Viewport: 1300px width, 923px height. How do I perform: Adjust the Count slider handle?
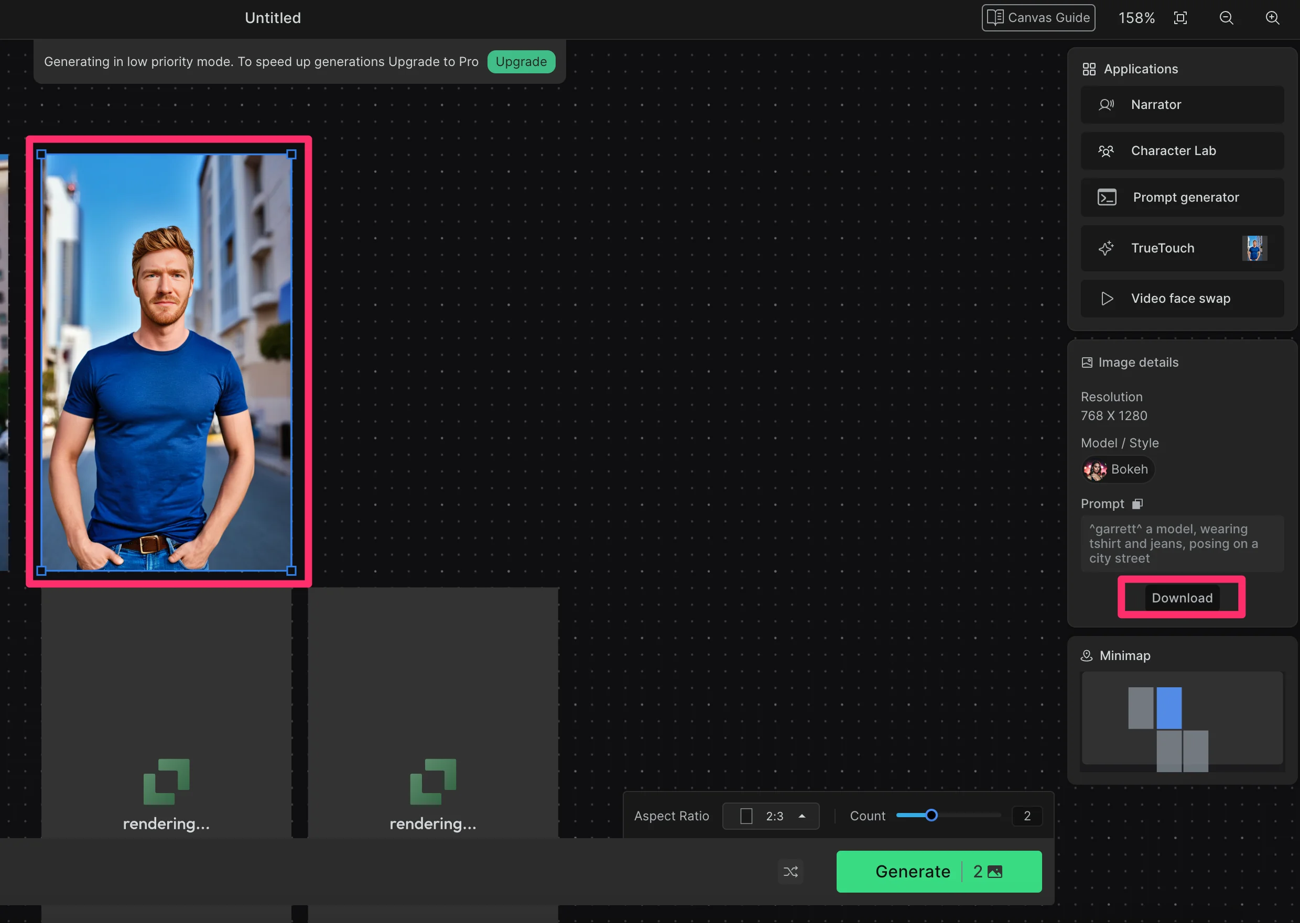931,816
